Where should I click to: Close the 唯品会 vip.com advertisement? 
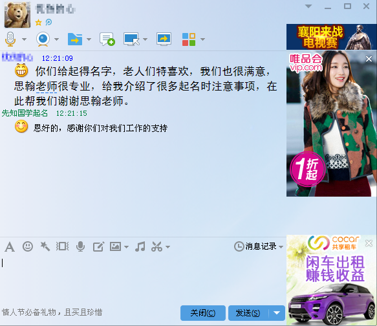[369, 59]
